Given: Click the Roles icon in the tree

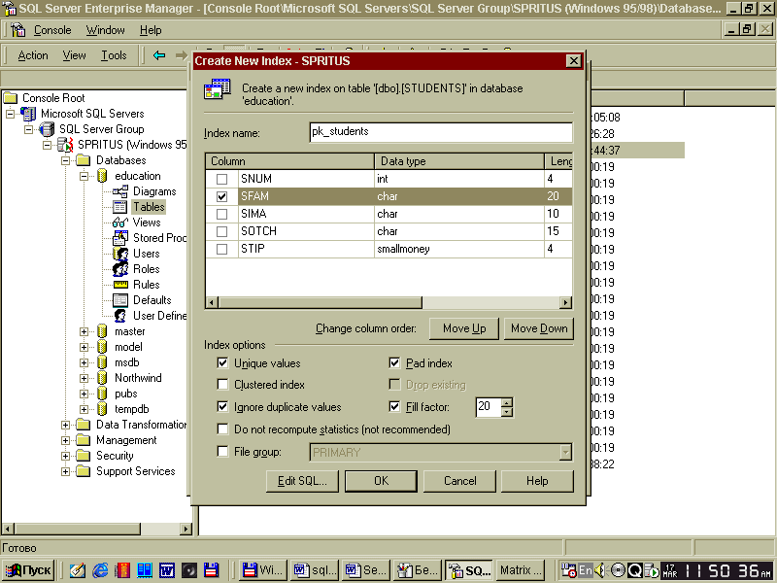Looking at the screenshot, I should pos(119,269).
